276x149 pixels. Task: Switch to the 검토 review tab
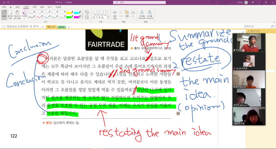(42, 7)
